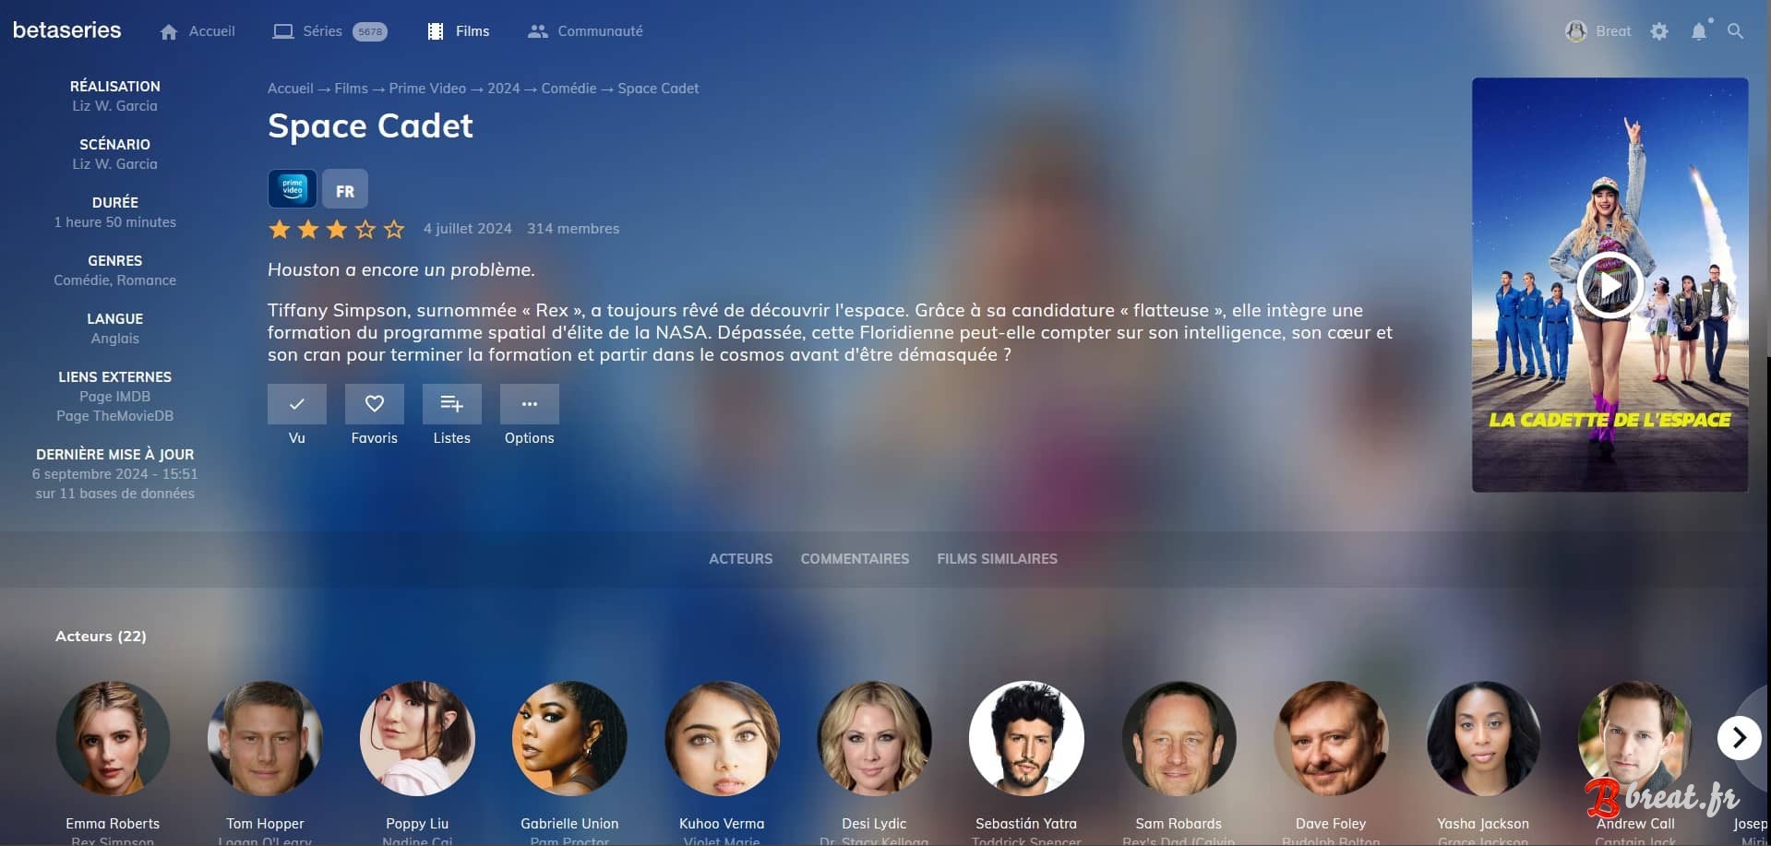The height and width of the screenshot is (846, 1771).
Task: Open the Breat user profile menu
Action: click(x=1597, y=30)
